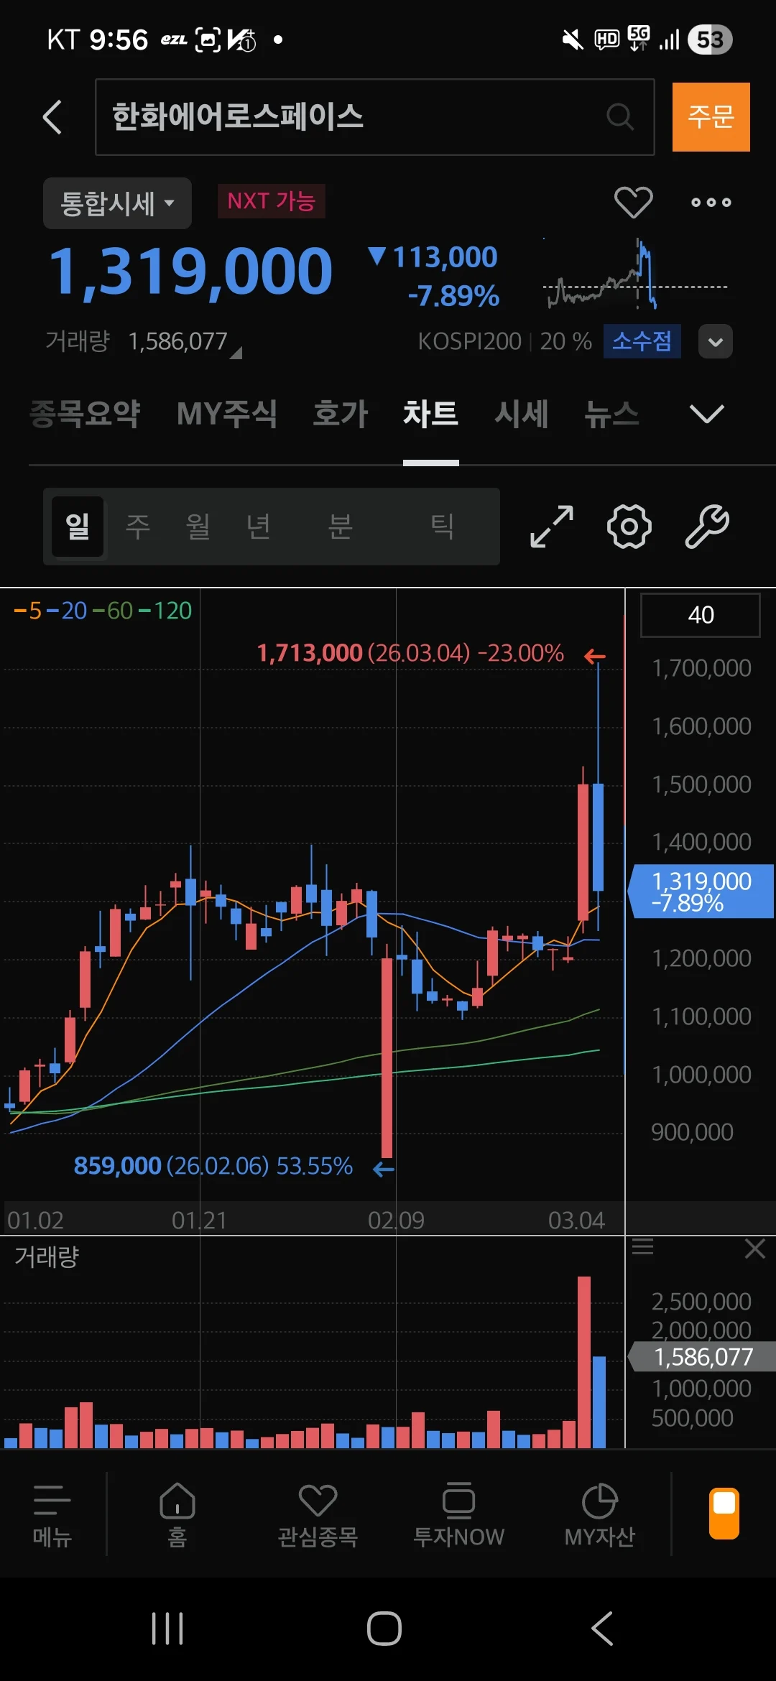
Task: Add stock to favorites with heart icon
Action: 633,202
